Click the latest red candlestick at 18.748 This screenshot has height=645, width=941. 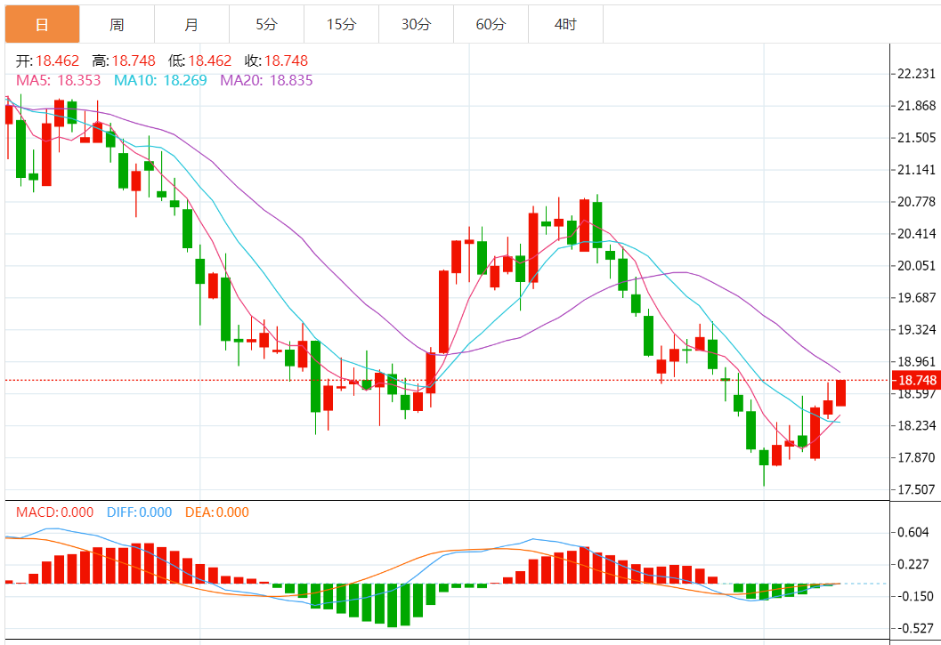[x=840, y=393]
